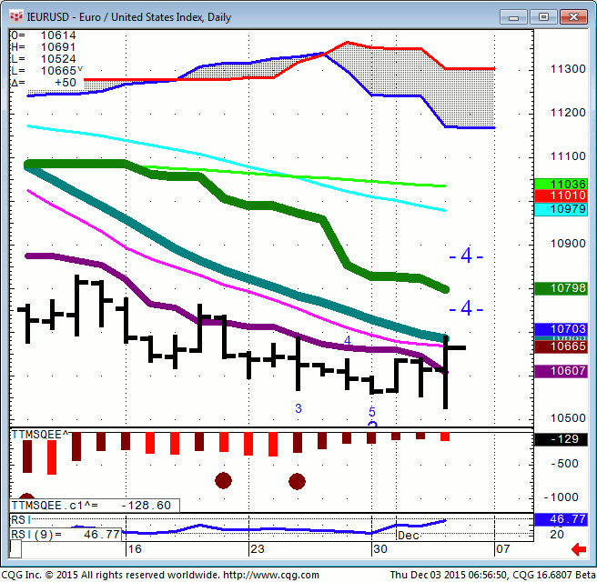
Task: Click the 11010 red price label
Action: click(x=561, y=196)
